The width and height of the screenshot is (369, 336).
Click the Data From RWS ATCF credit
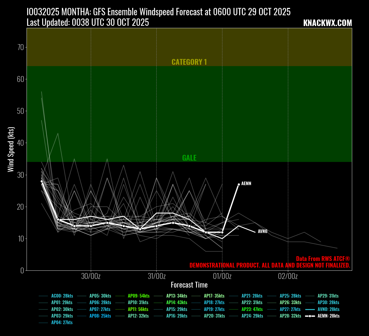(323, 259)
